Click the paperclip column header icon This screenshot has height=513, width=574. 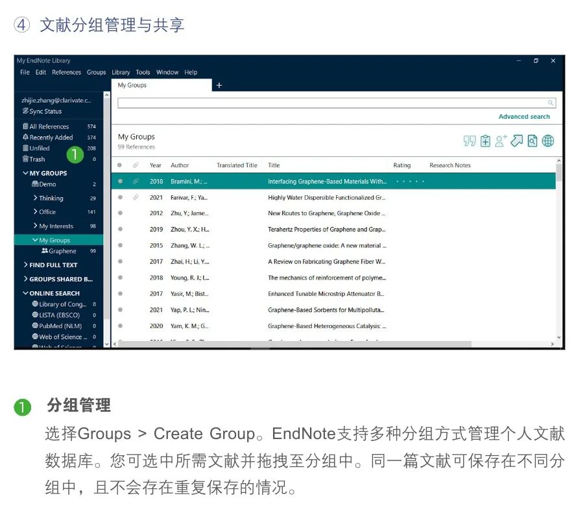(136, 165)
